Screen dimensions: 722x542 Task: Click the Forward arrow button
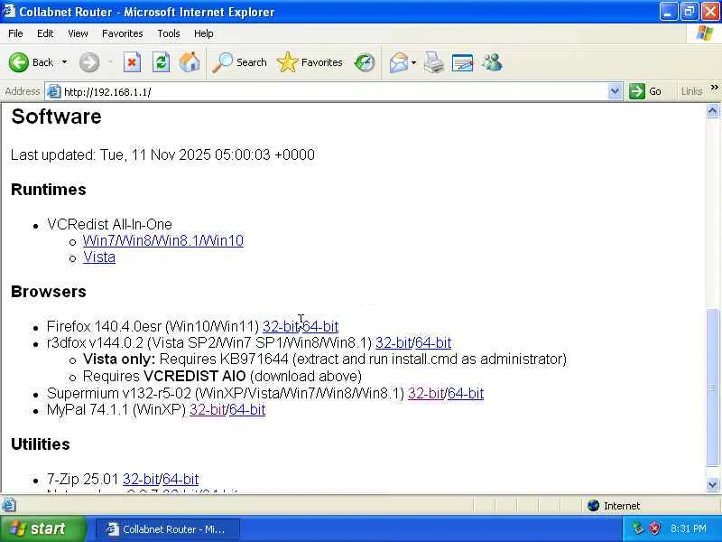(x=88, y=62)
